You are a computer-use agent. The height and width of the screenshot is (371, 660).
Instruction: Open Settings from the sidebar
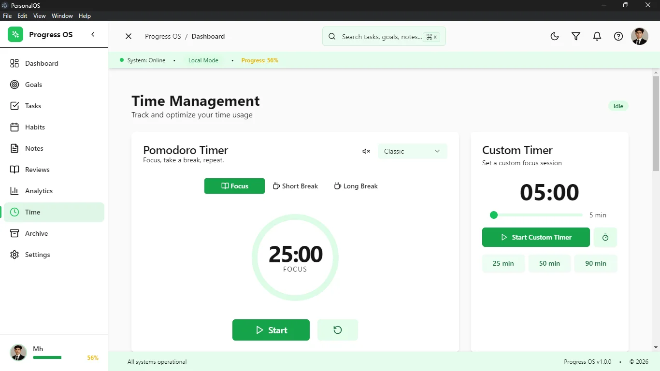coord(54,255)
